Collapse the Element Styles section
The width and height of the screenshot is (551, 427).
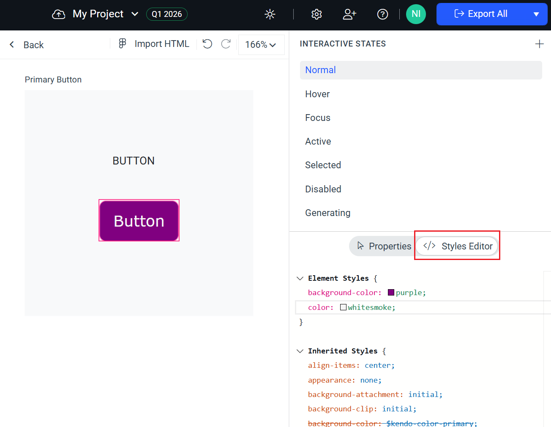[x=300, y=278]
